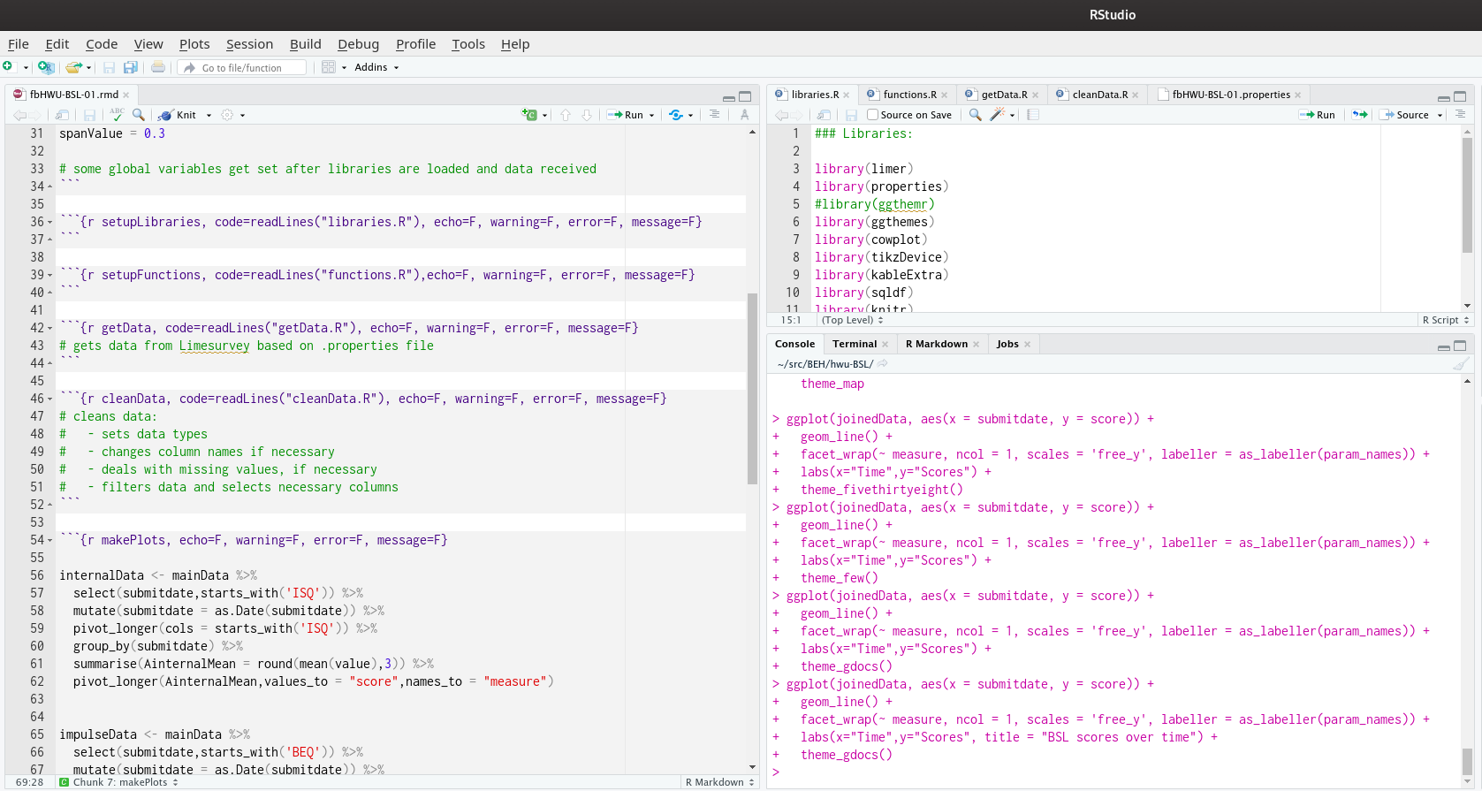Create a new project with the R project icon
This screenshot has height=791, width=1482.
(46, 67)
